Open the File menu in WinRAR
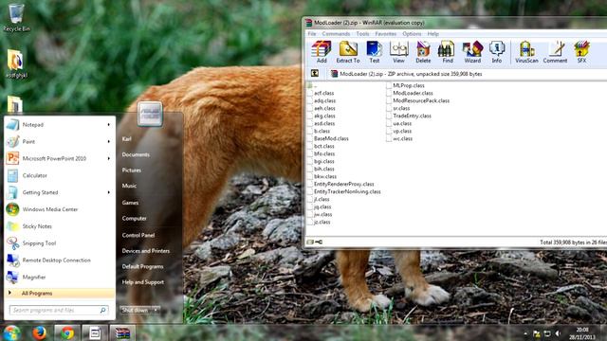 (x=312, y=34)
